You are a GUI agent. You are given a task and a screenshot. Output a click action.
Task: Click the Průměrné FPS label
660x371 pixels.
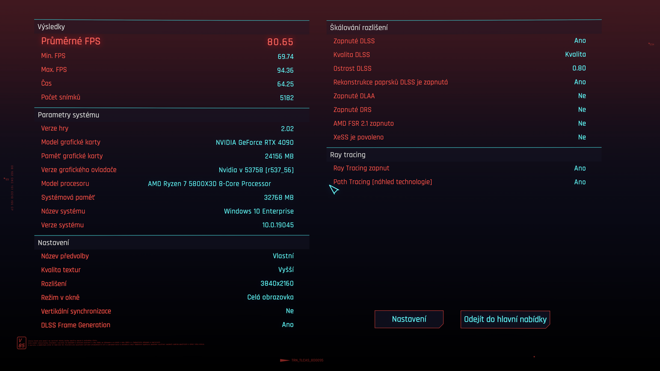pyautogui.click(x=71, y=42)
